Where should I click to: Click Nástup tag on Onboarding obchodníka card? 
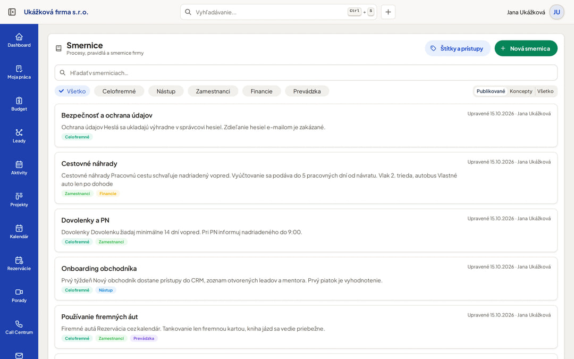[106, 290]
